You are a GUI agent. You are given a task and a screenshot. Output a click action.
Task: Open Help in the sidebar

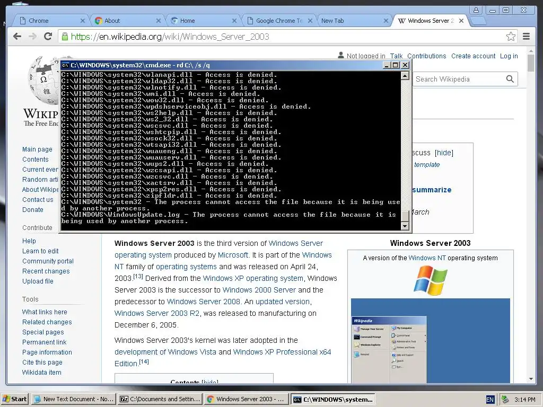(x=29, y=241)
